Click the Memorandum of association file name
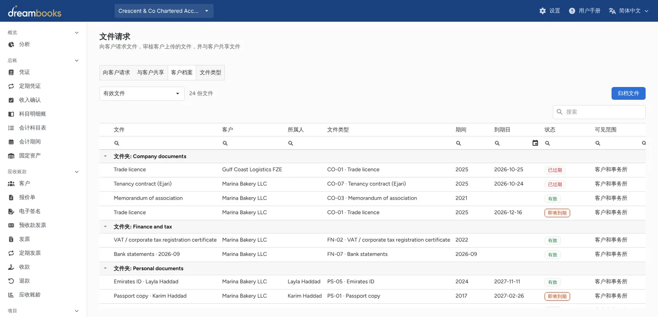 pos(148,198)
